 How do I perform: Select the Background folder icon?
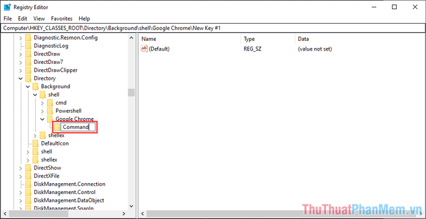tap(35, 86)
